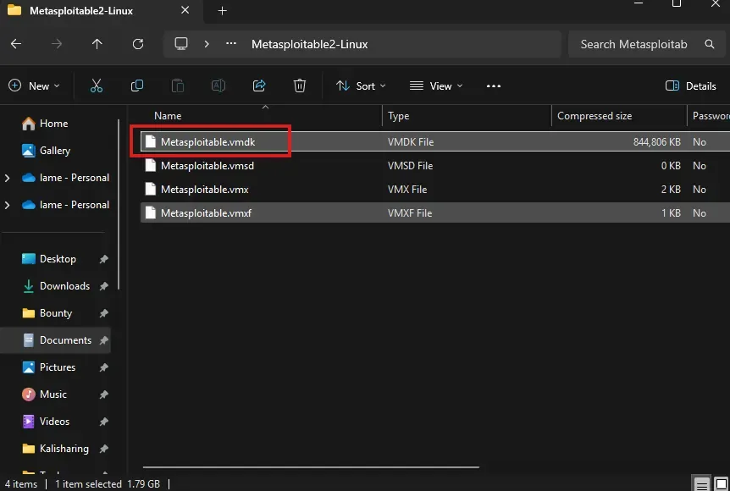Sort by the Type column

point(399,116)
